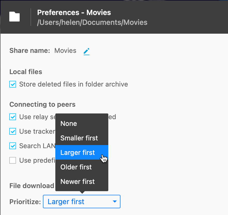This screenshot has width=228, height=215.
Task: Toggle the Use tracker checkbox
Action: (x=12, y=131)
